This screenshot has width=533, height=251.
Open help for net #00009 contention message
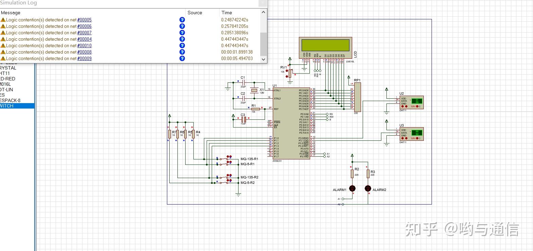[x=182, y=58]
